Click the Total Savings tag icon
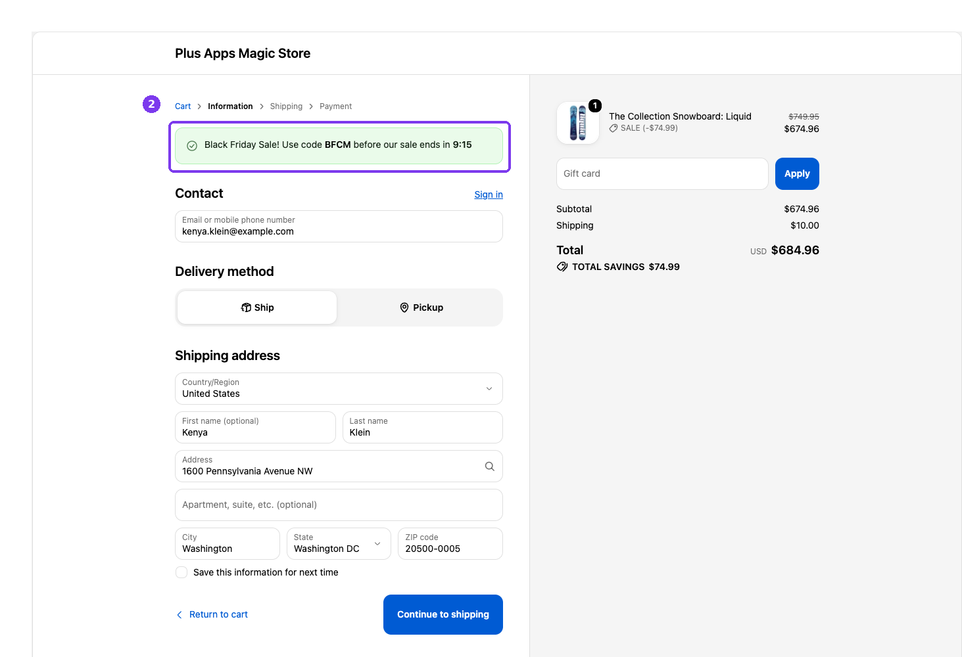 coord(562,267)
